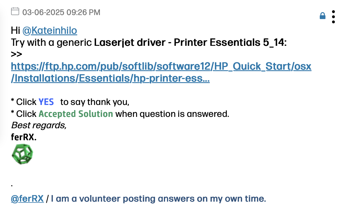The width and height of the screenshot is (342, 215).
Task: Click the Hi greeting word
Action: (x=15, y=30)
